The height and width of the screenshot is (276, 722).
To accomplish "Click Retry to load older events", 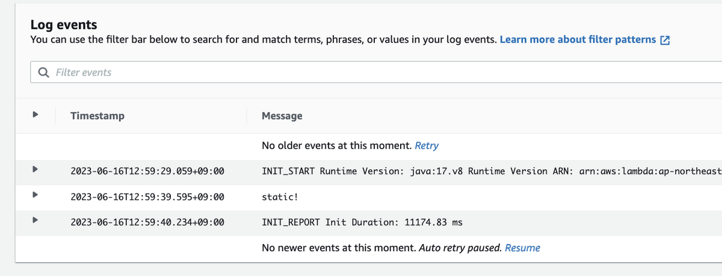I will pyautogui.click(x=427, y=145).
